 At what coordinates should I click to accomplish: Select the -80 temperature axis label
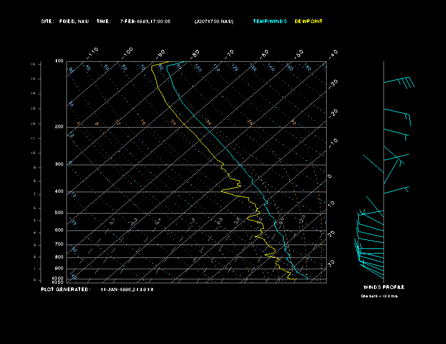(195, 53)
